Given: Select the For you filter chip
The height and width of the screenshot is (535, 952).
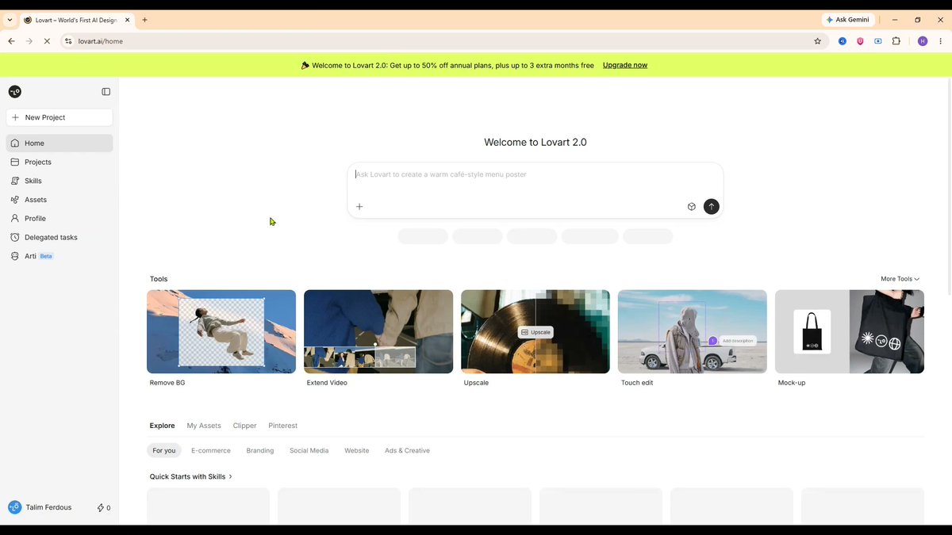Looking at the screenshot, I should (x=164, y=450).
